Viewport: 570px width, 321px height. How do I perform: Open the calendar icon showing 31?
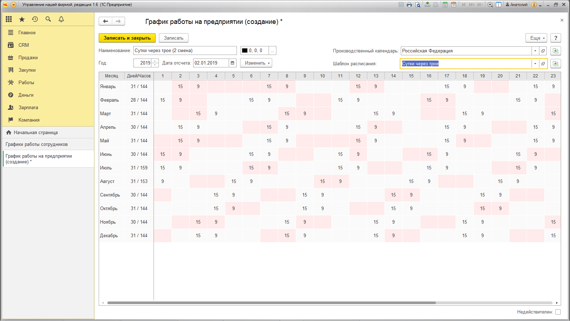point(454,5)
